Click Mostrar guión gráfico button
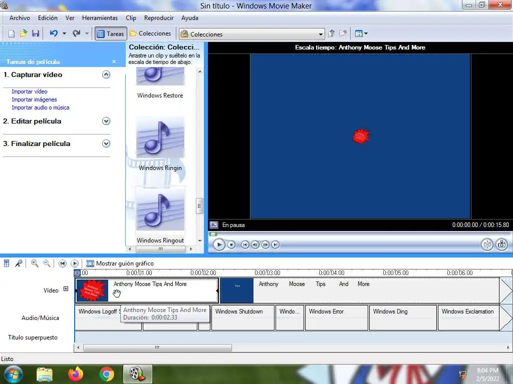 (x=120, y=263)
